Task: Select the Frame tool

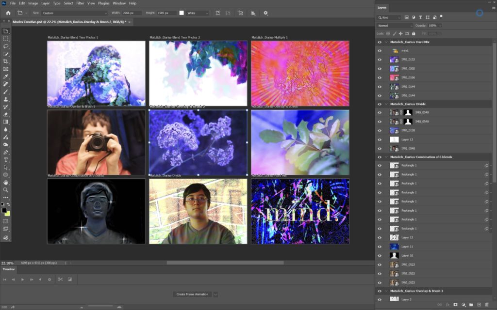Action: [6, 69]
